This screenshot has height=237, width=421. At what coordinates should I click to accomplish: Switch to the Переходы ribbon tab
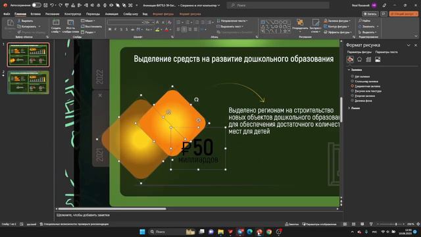tap(93, 14)
